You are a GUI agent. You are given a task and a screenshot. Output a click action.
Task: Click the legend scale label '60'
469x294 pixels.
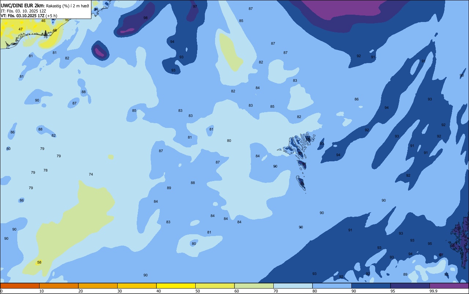pos(237,291)
